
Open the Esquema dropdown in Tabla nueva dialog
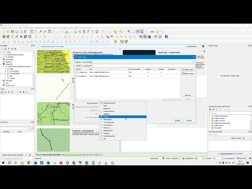[x=138, y=62]
